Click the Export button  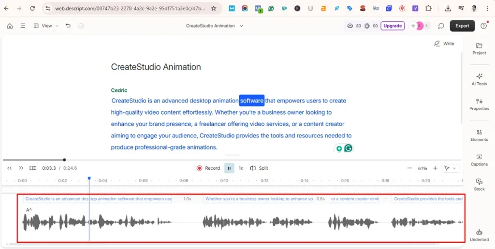click(462, 26)
